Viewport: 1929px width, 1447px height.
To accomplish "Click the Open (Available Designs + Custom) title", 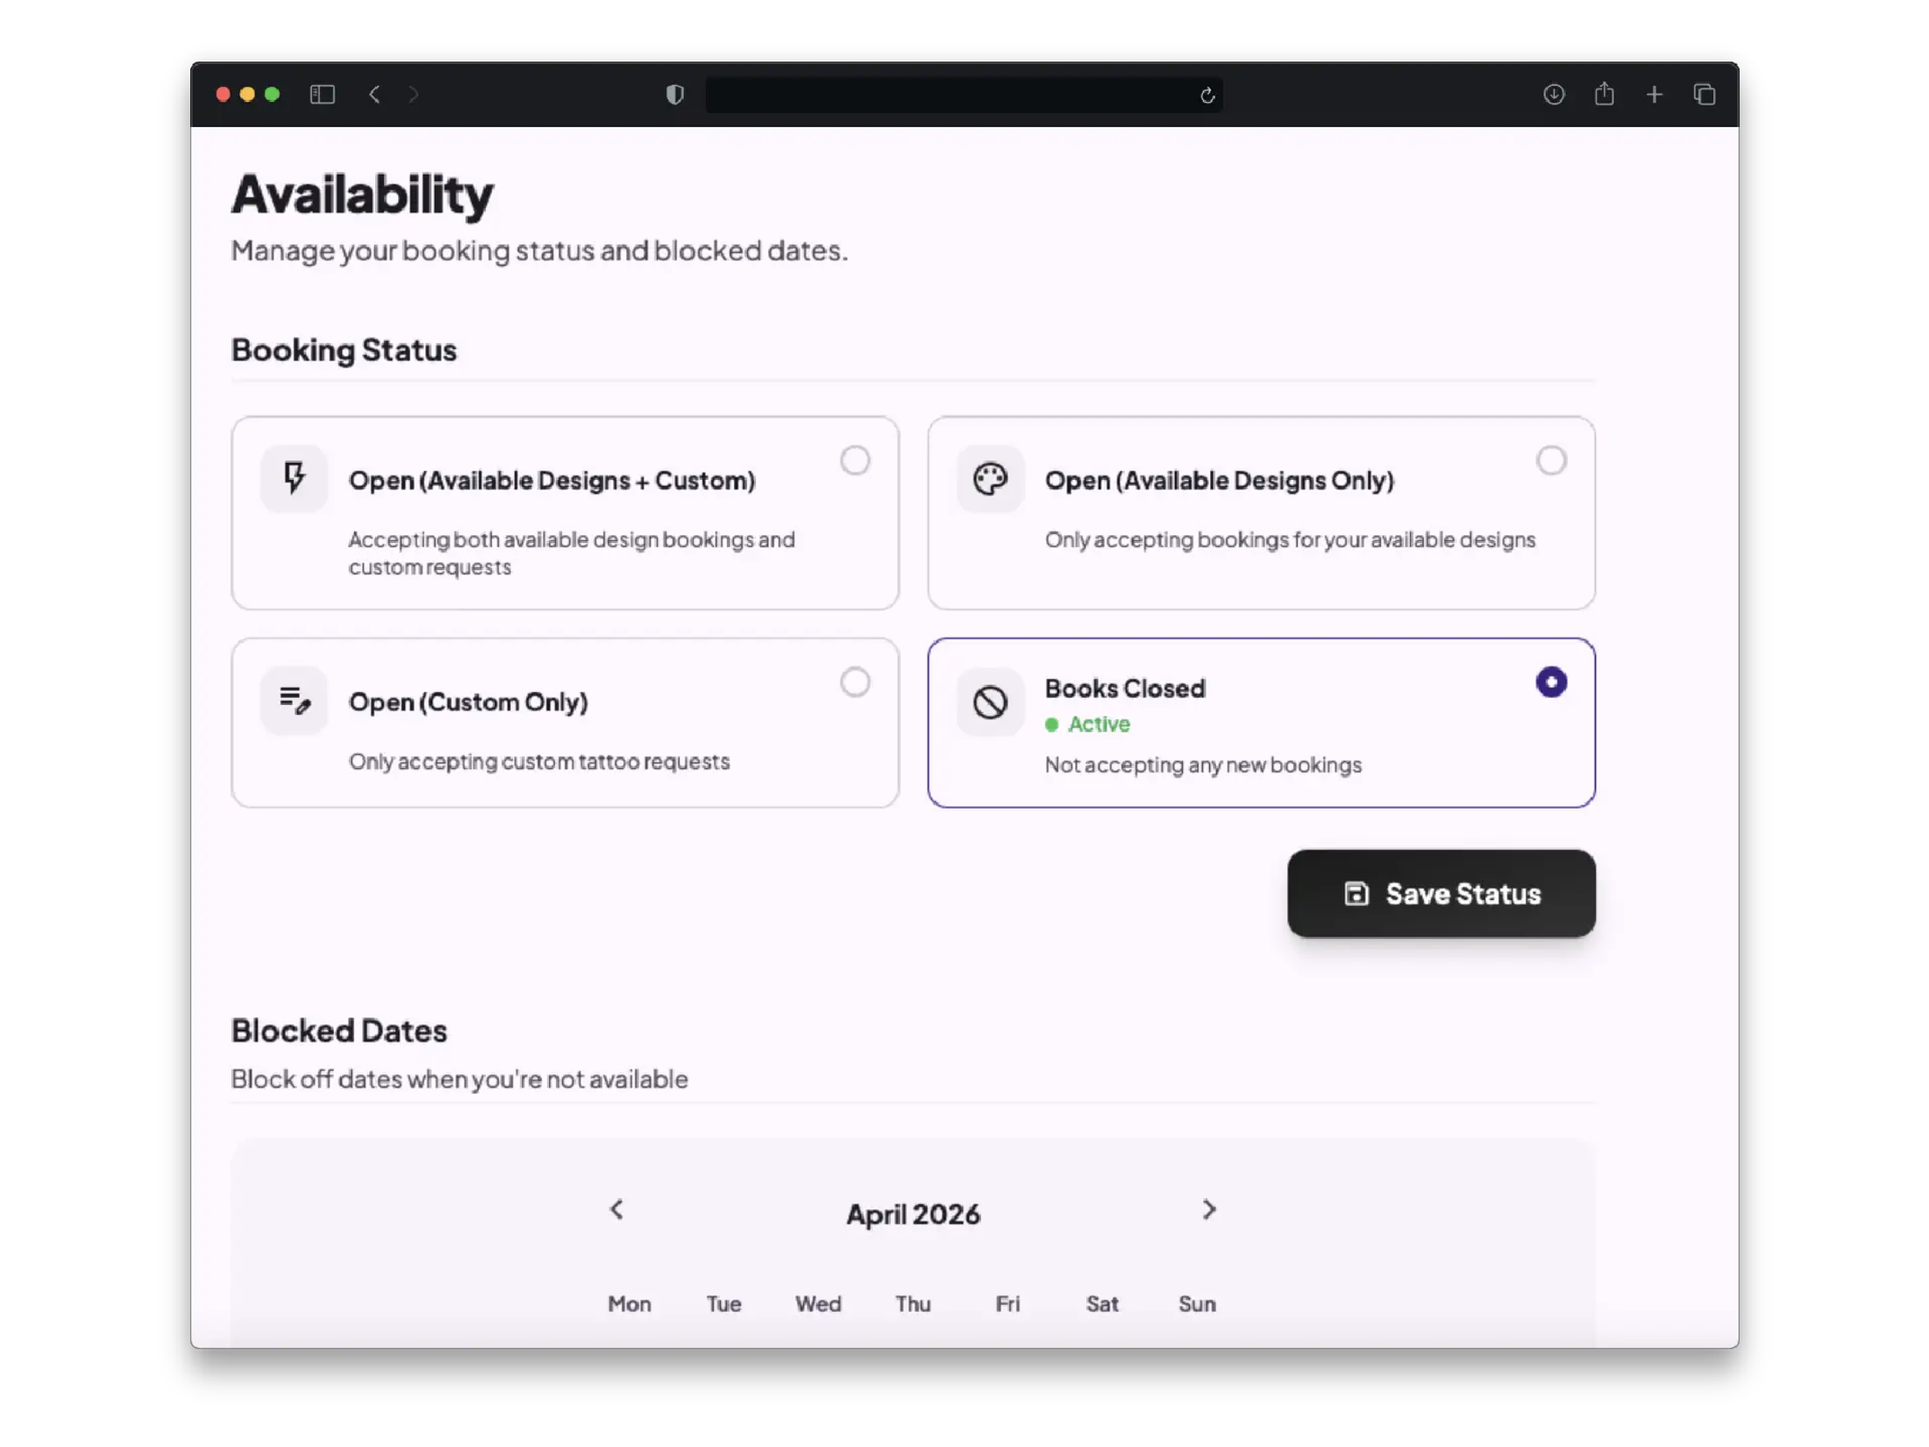I will click(552, 480).
